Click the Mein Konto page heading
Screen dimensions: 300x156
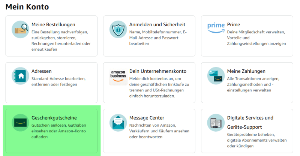pos(27,6)
